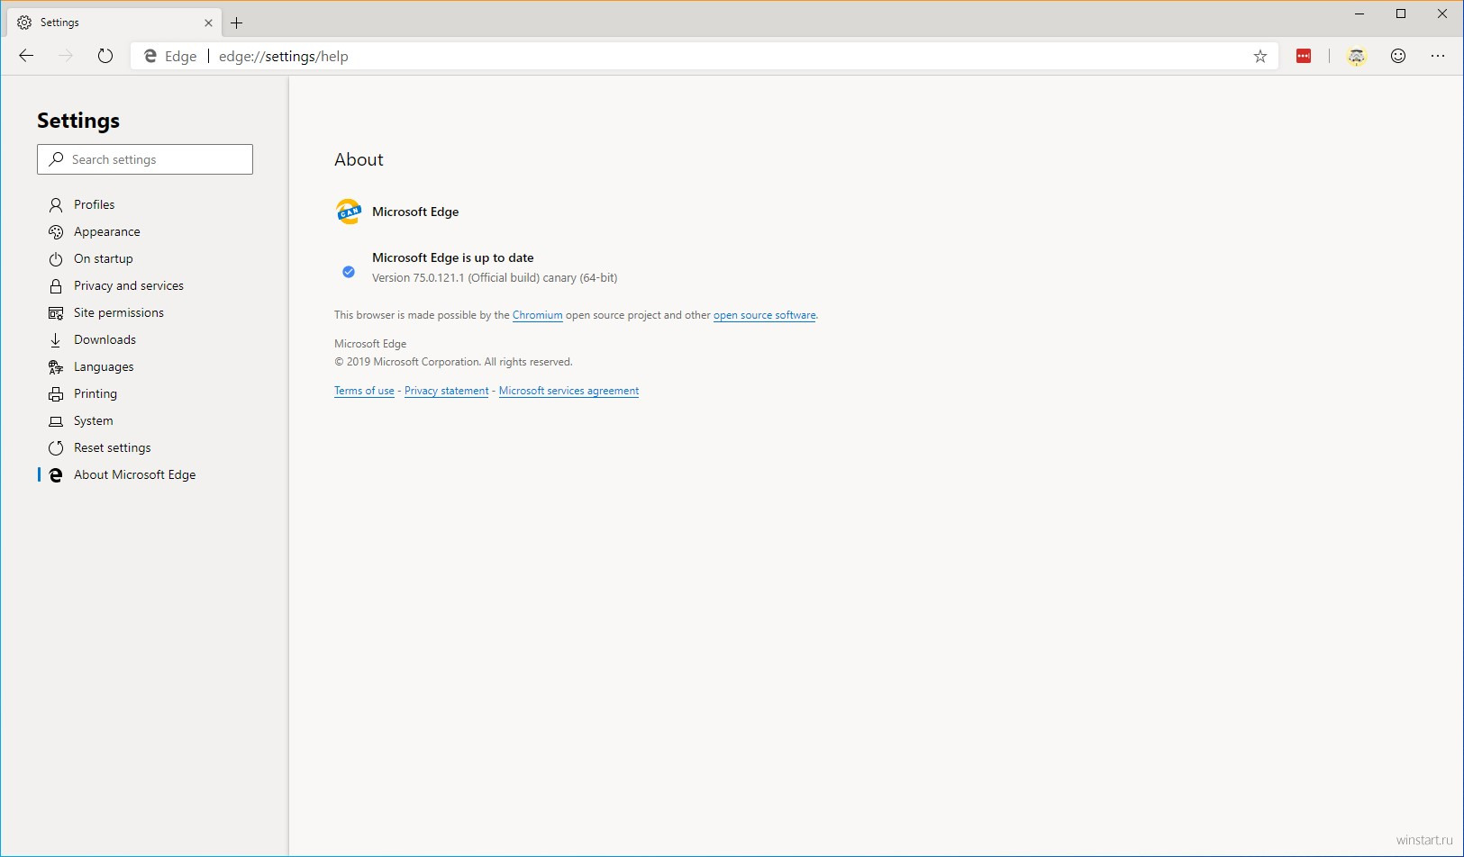Image resolution: width=1464 pixels, height=857 pixels.
Task: Close the Settings tab
Action: tap(208, 23)
